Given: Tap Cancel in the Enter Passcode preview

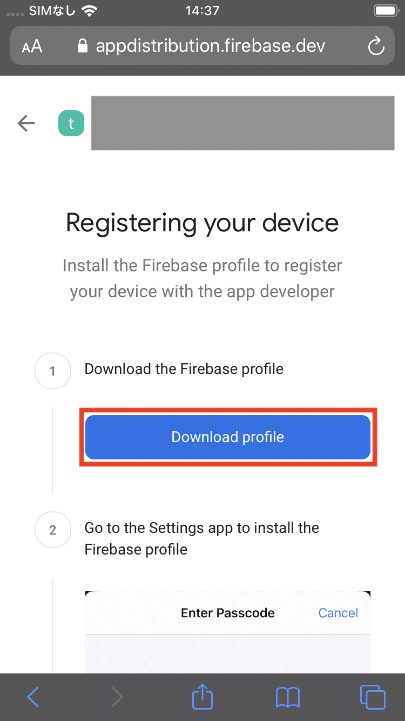Looking at the screenshot, I should coord(338,613).
